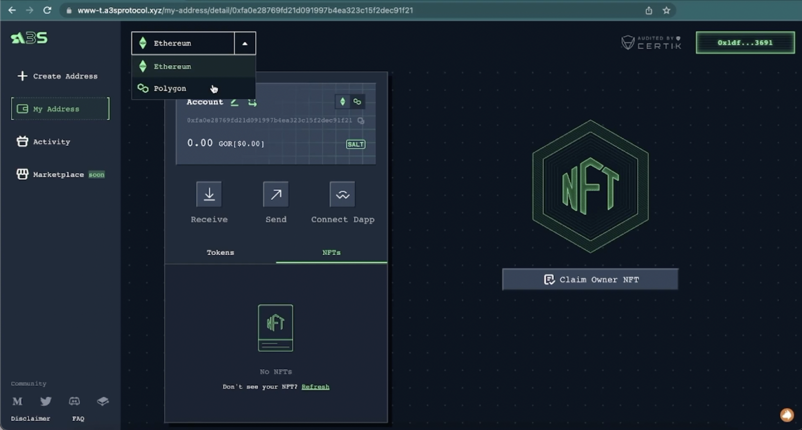Viewport: 802px width, 430px height.
Task: Click the empty NFT card placeholder icon
Action: [276, 328]
